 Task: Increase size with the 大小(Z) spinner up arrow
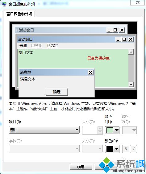click(x=100, y=128)
